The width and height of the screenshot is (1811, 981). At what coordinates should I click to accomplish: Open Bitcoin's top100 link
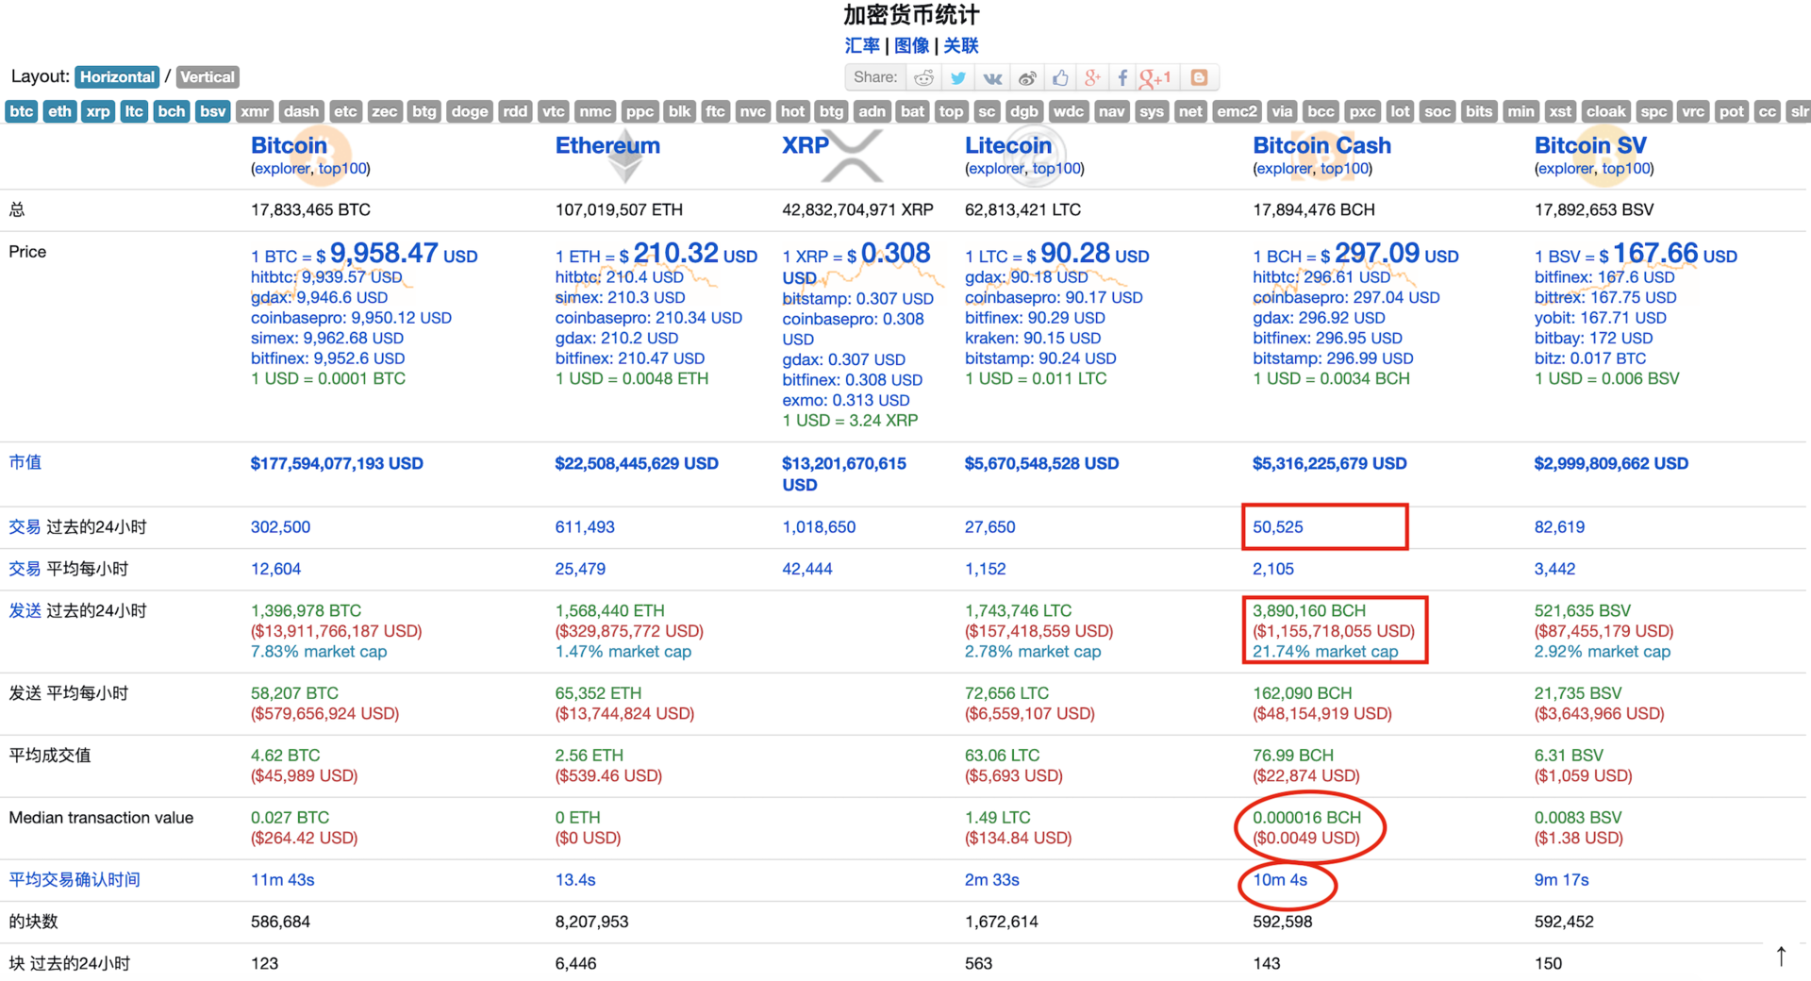pyautogui.click(x=341, y=169)
